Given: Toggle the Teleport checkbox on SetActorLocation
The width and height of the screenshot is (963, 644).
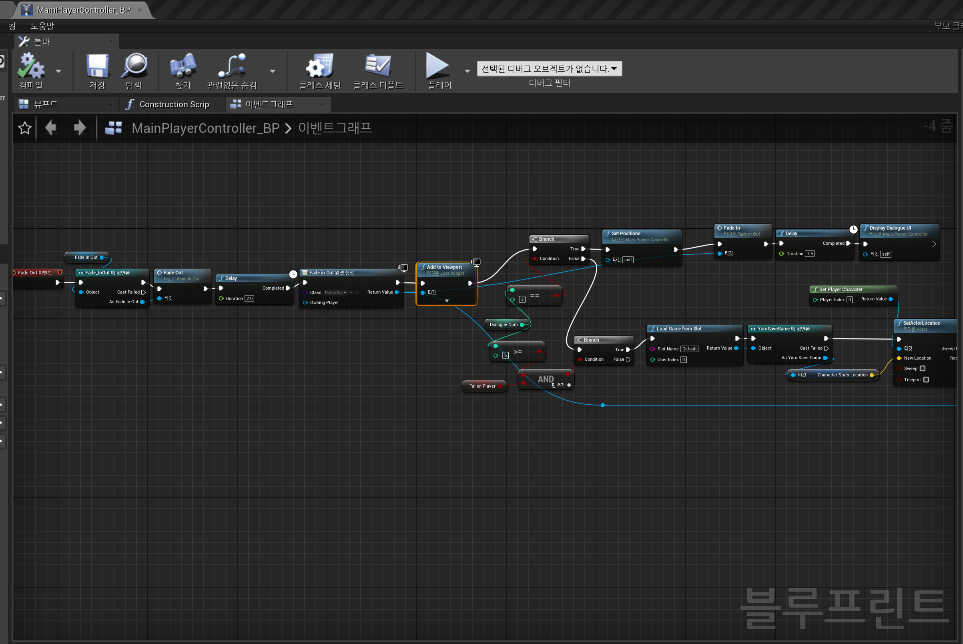Looking at the screenshot, I should tap(926, 380).
